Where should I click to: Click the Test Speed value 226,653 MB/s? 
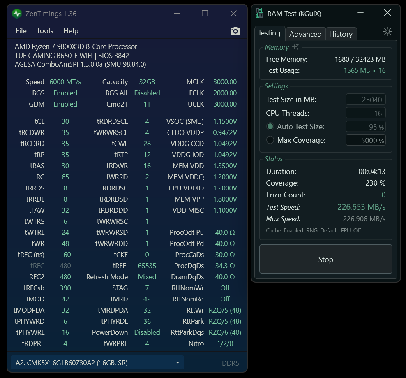362,207
